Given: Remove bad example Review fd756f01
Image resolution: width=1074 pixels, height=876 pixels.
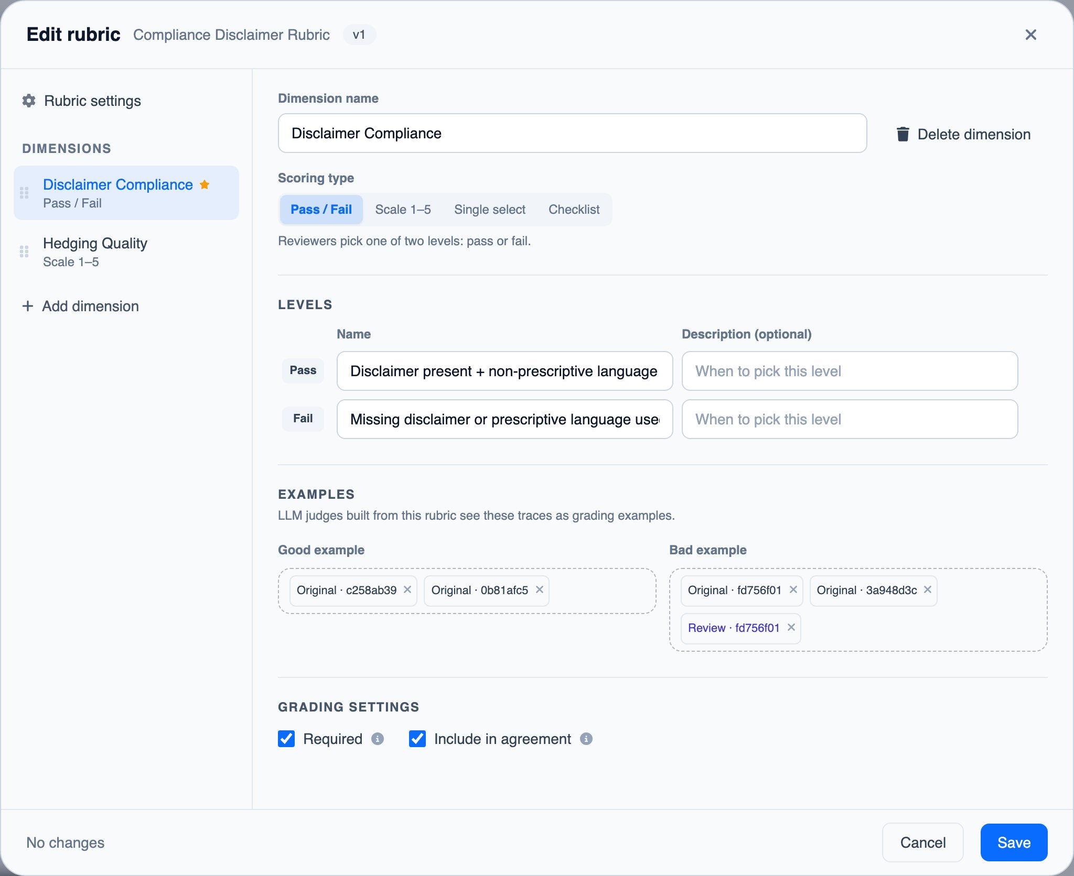Looking at the screenshot, I should pyautogui.click(x=791, y=628).
